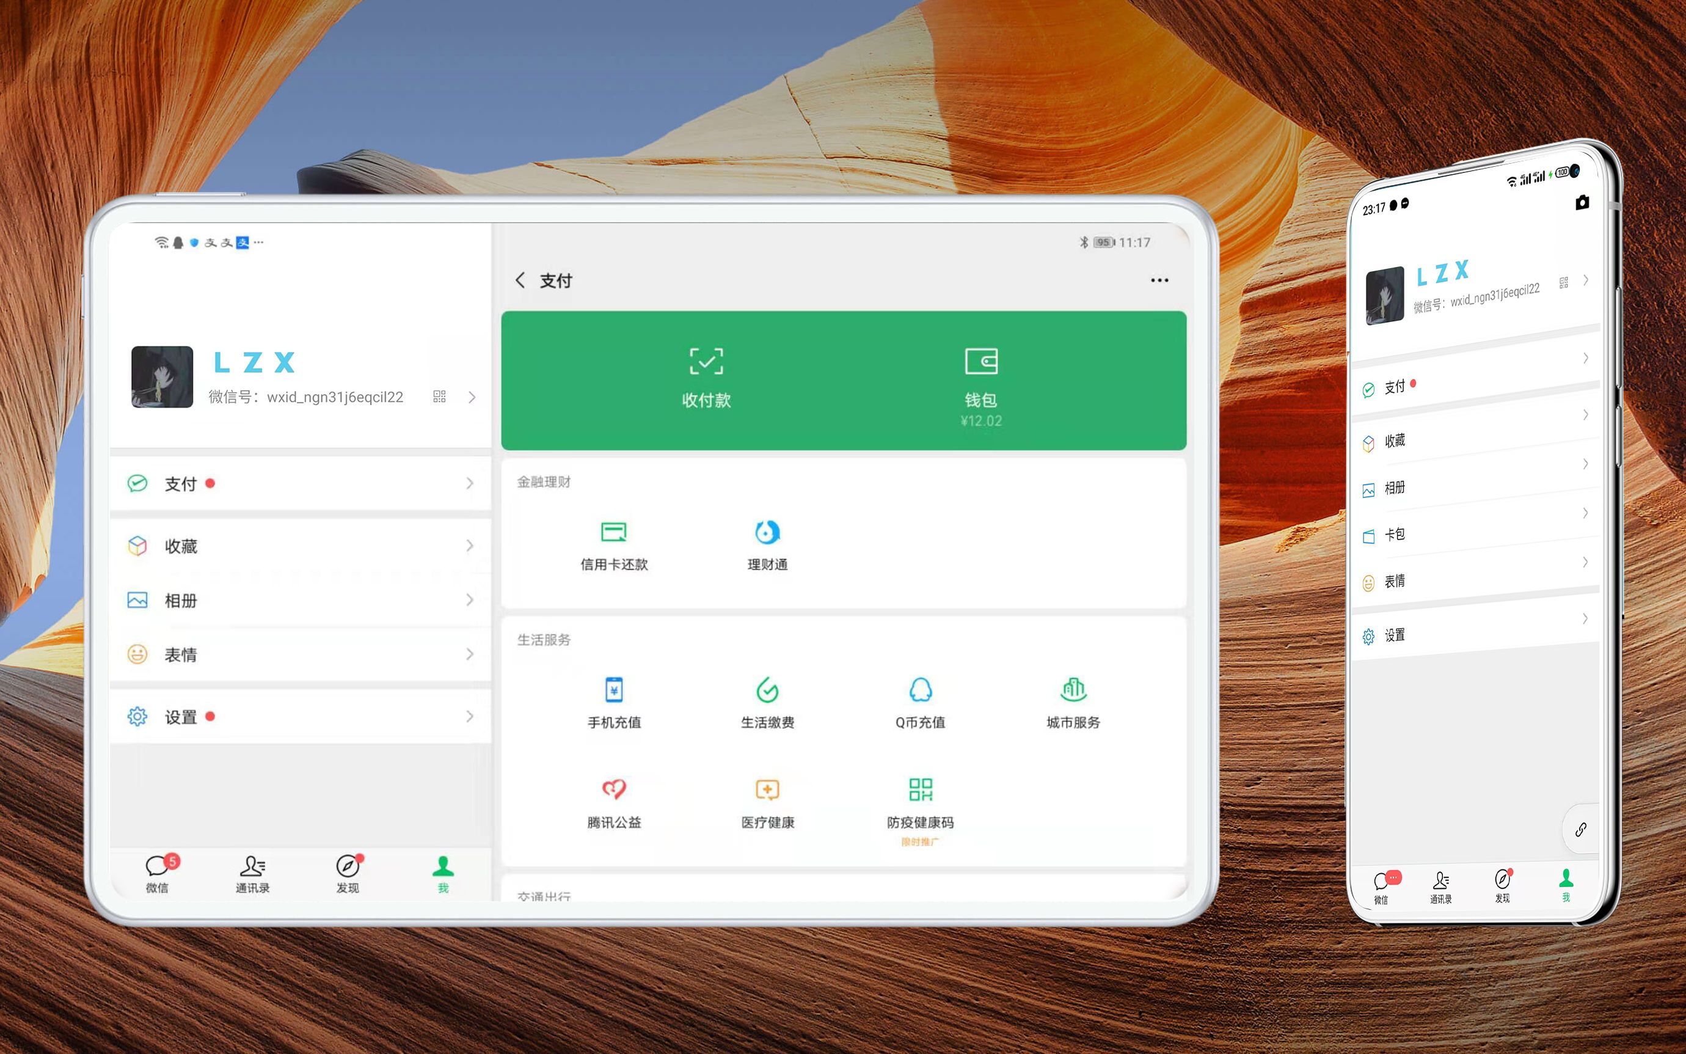Open 防疫健康码 on tablet
Image resolution: width=1686 pixels, height=1054 pixels.
[x=921, y=811]
